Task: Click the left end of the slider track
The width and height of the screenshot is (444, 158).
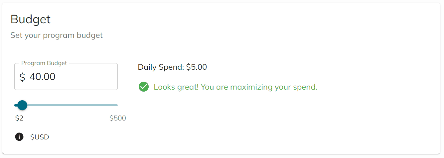Action: [16, 105]
